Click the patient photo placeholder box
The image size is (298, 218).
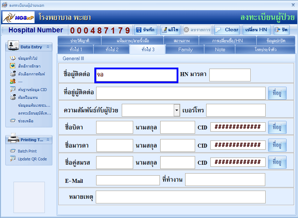tap(29, 197)
